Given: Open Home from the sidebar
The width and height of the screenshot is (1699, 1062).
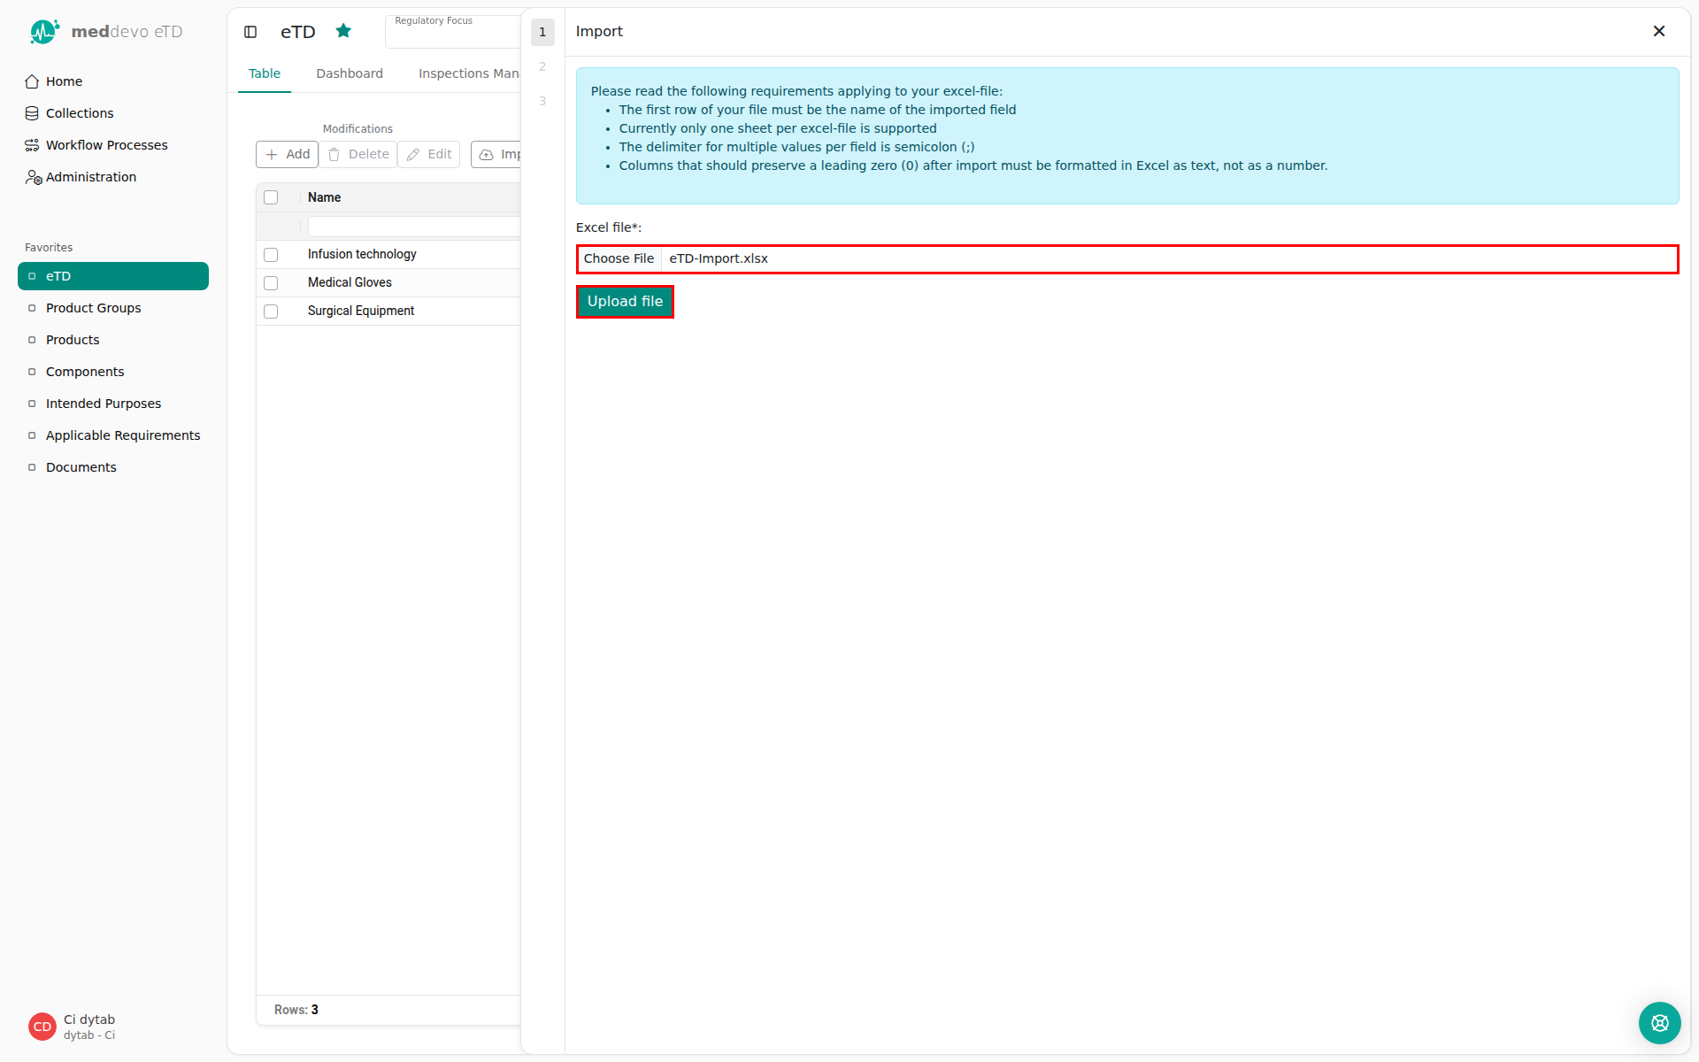Looking at the screenshot, I should click(x=64, y=81).
